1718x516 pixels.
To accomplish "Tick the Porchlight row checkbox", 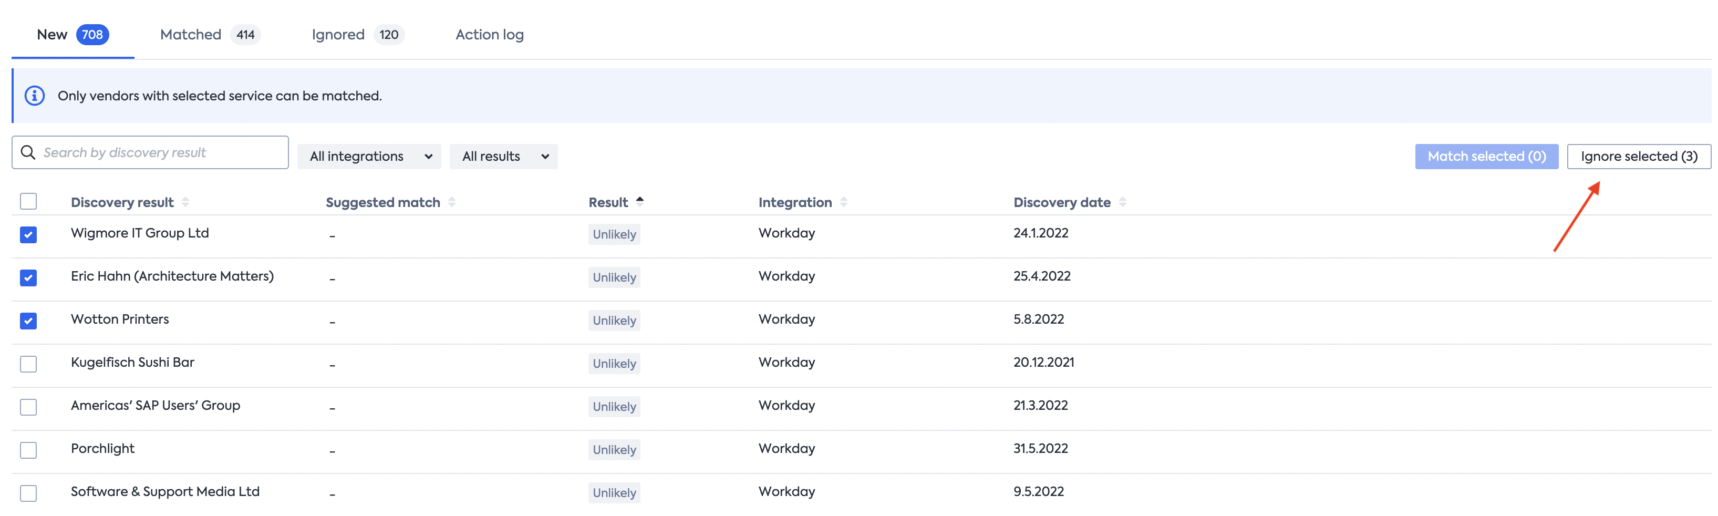I will (28, 450).
